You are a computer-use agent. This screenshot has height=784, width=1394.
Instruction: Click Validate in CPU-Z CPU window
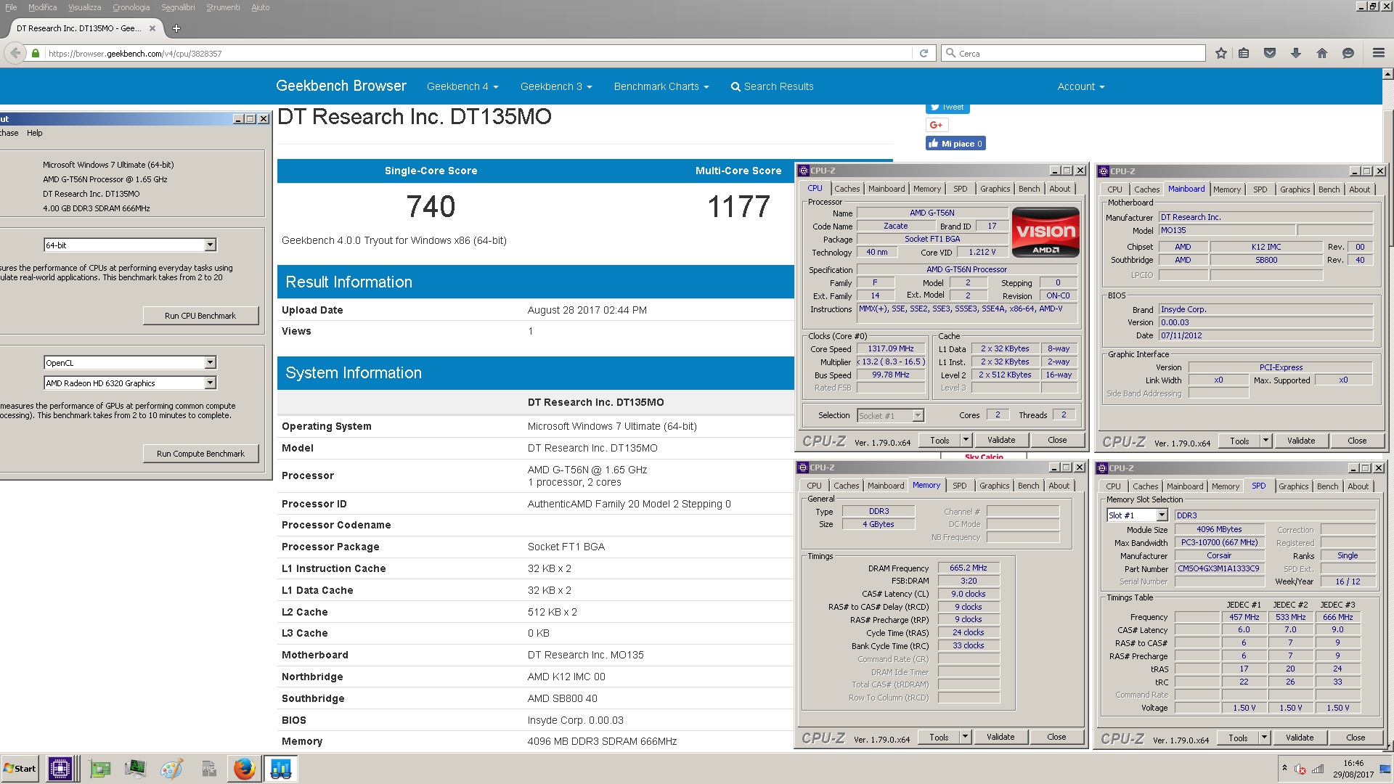(1001, 440)
